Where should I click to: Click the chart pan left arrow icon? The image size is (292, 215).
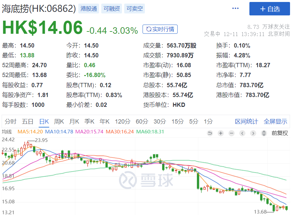(x=242, y=133)
